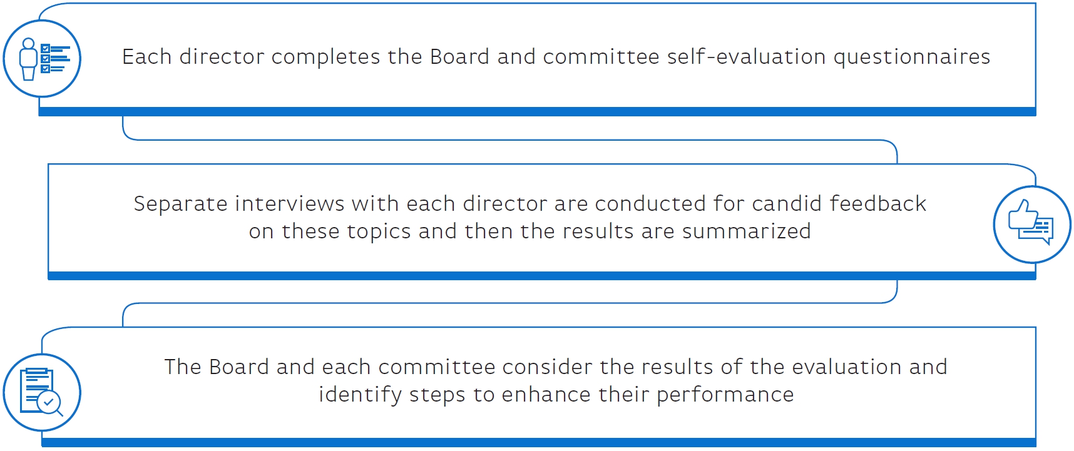Click the magnifying glass with checkmark
The height and width of the screenshot is (451, 1074).
50,403
